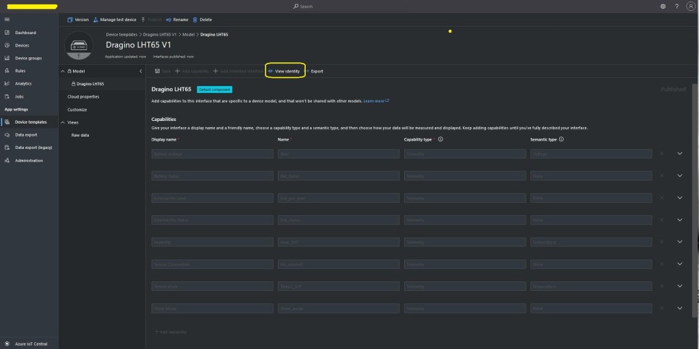The width and height of the screenshot is (699, 349).
Task: Click the Rename toolbar button
Action: pyautogui.click(x=176, y=20)
